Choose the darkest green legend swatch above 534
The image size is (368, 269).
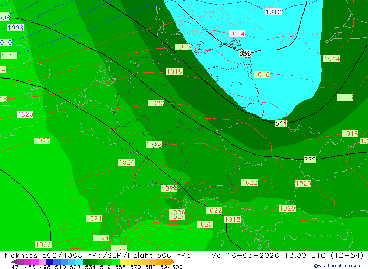(86, 262)
